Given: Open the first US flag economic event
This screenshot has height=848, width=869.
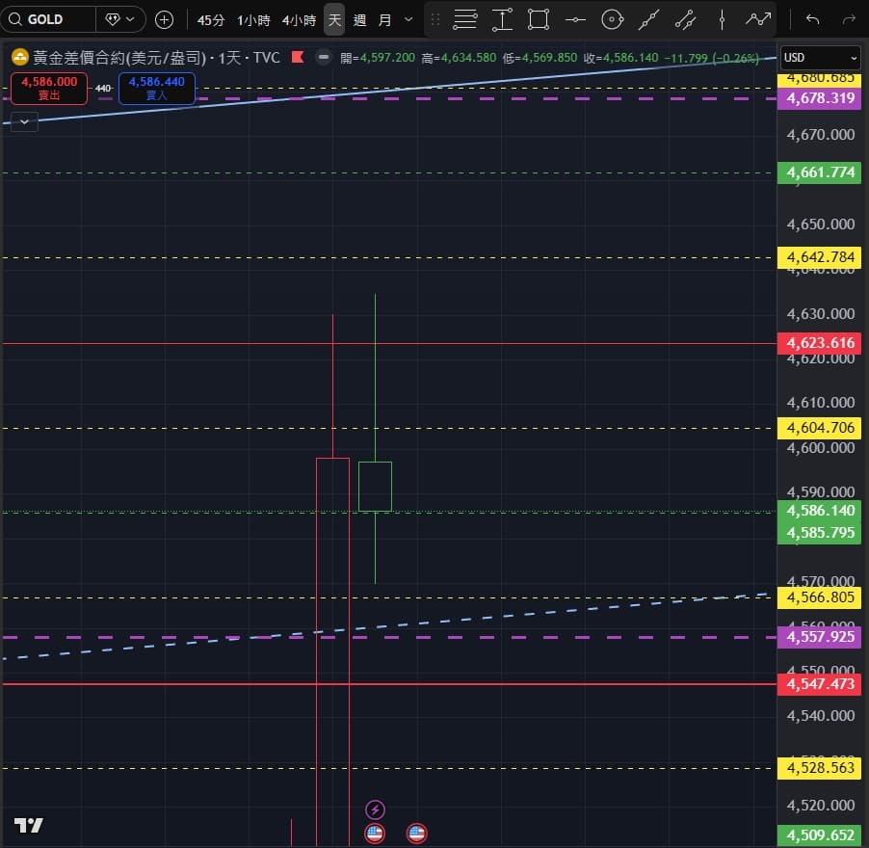Looking at the screenshot, I should pos(375,833).
